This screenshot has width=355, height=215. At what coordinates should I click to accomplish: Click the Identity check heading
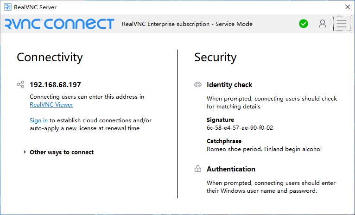click(x=229, y=85)
